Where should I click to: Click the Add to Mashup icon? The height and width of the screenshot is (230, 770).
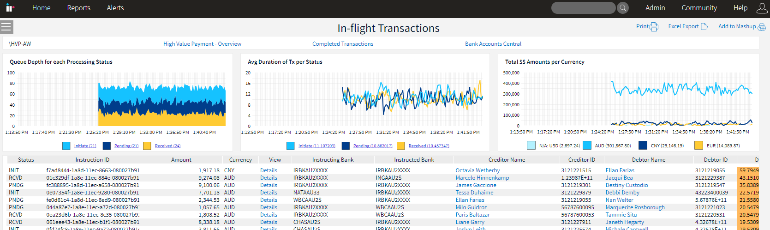[761, 27]
